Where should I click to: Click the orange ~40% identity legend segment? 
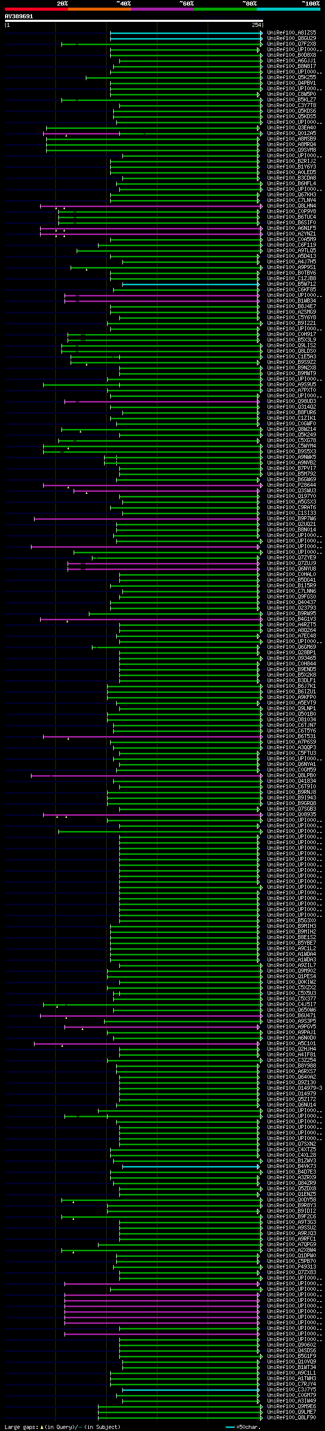pos(100,9)
